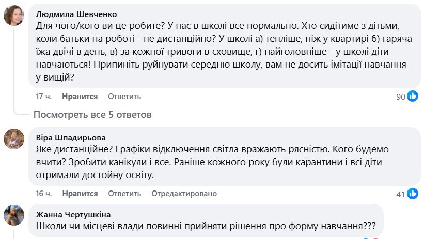Click the reaction count number 41
This screenshot has height=239, width=424.
click(x=400, y=194)
